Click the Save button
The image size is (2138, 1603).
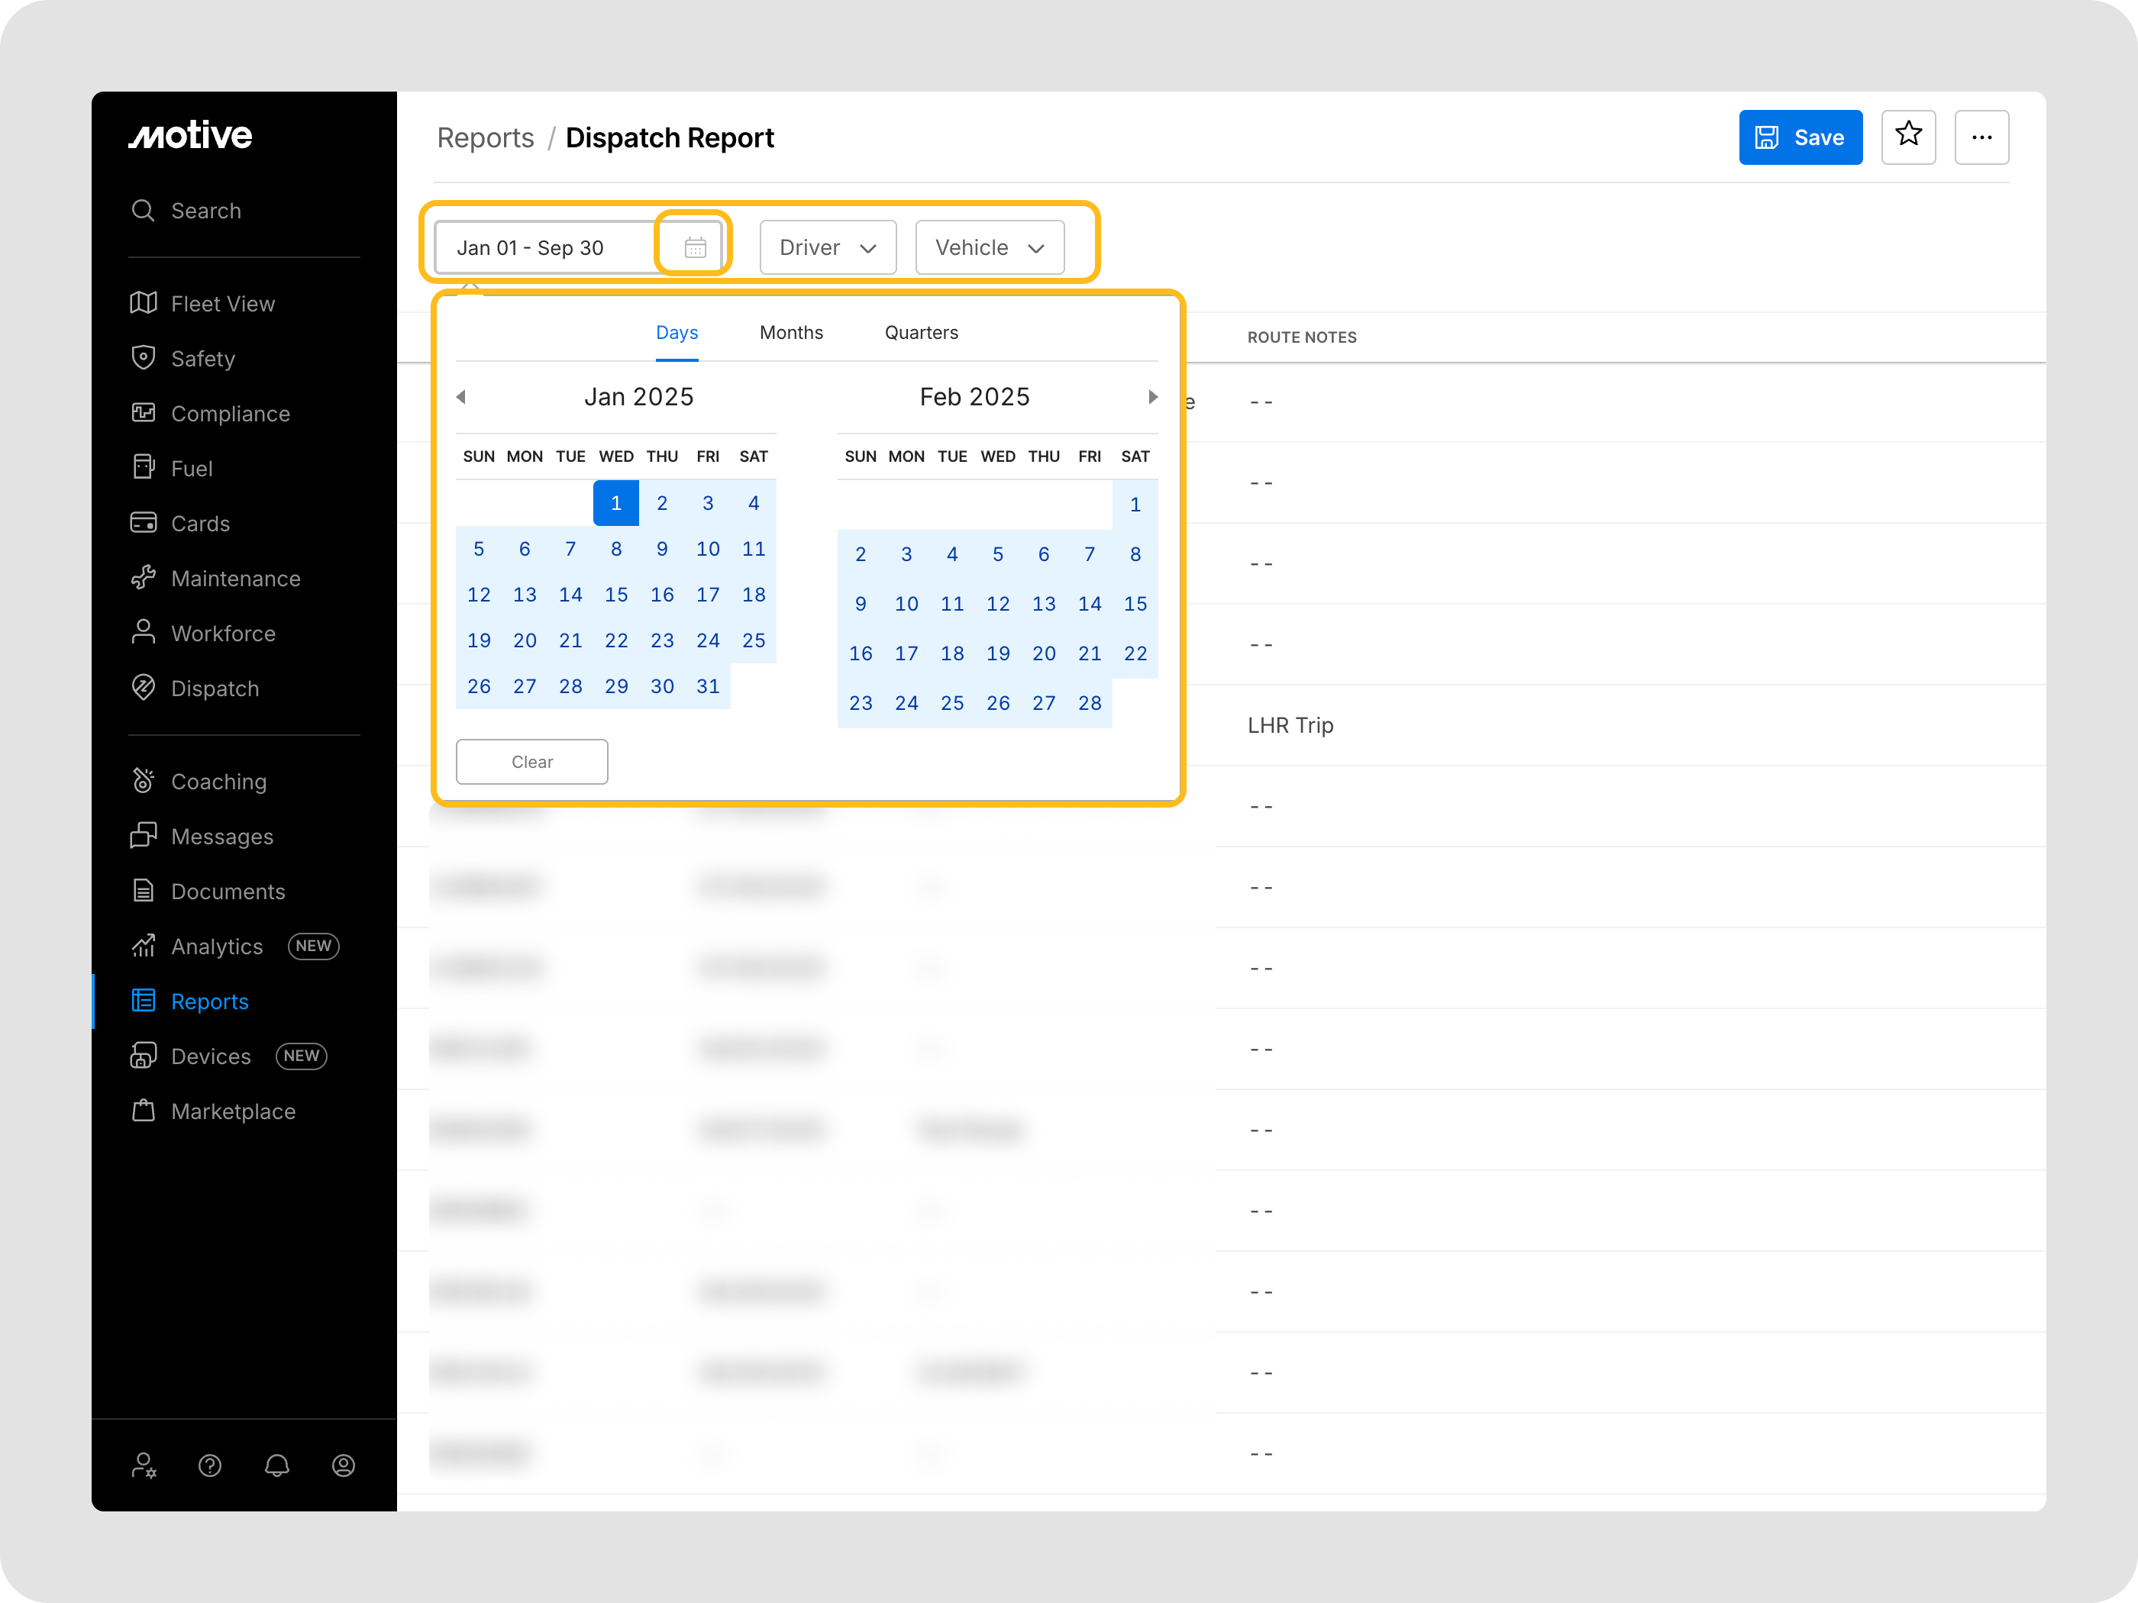pyautogui.click(x=1800, y=137)
